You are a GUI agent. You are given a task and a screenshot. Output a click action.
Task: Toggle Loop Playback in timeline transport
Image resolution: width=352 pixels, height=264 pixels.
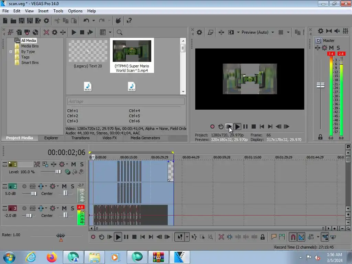point(101,237)
